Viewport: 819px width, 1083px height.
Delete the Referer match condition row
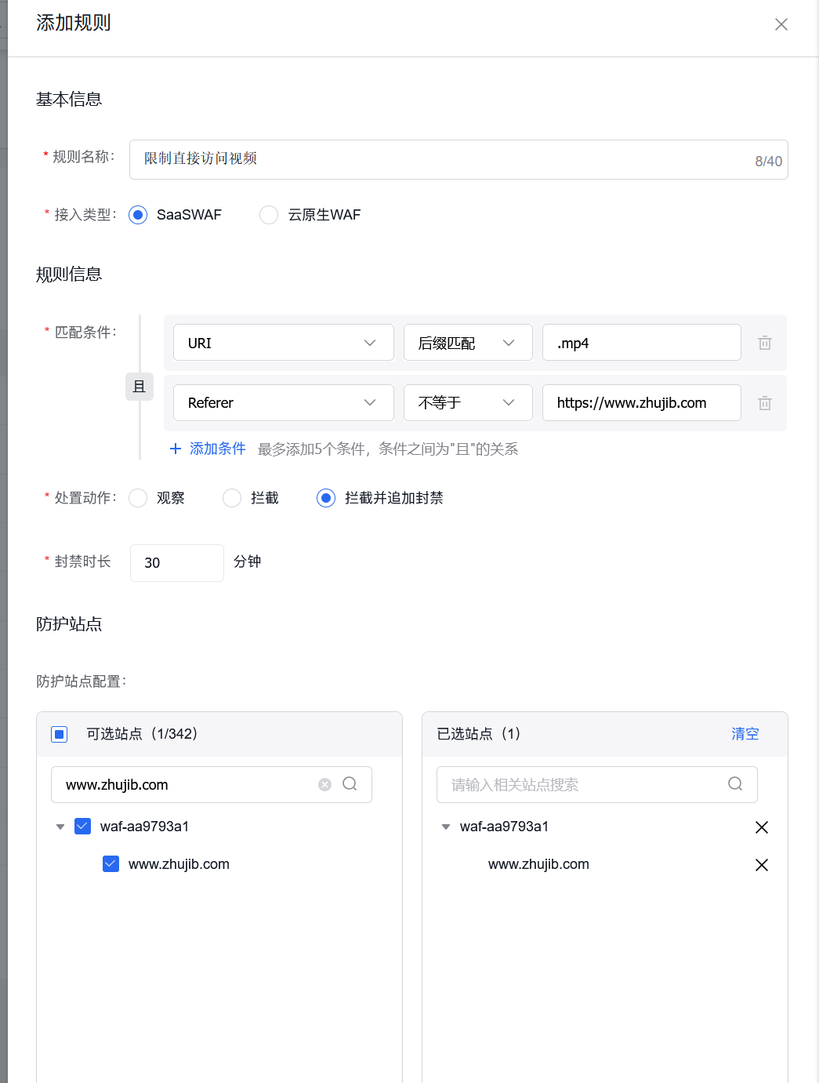coord(765,403)
